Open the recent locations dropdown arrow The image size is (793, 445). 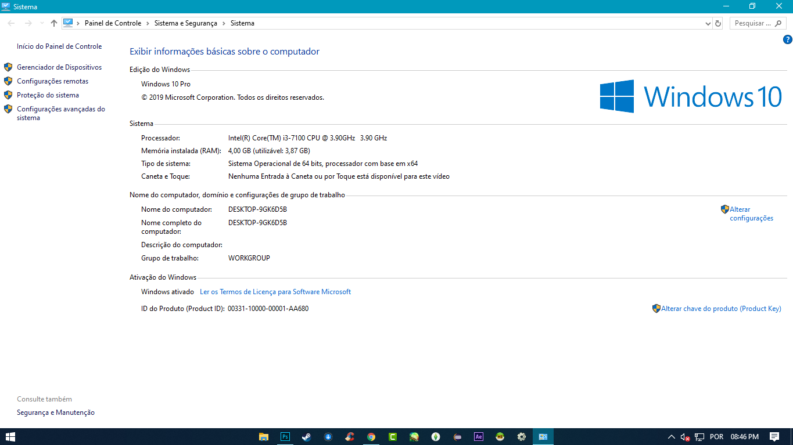(42, 23)
